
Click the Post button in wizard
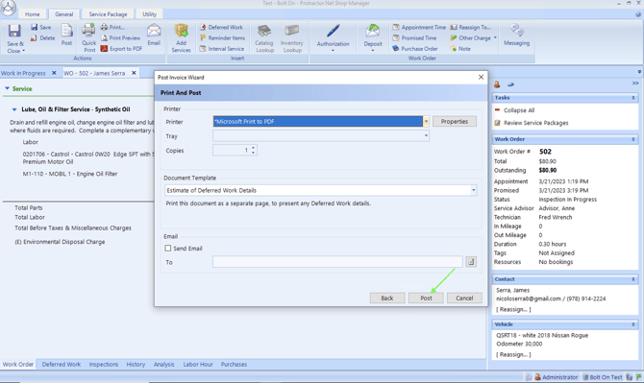point(426,299)
